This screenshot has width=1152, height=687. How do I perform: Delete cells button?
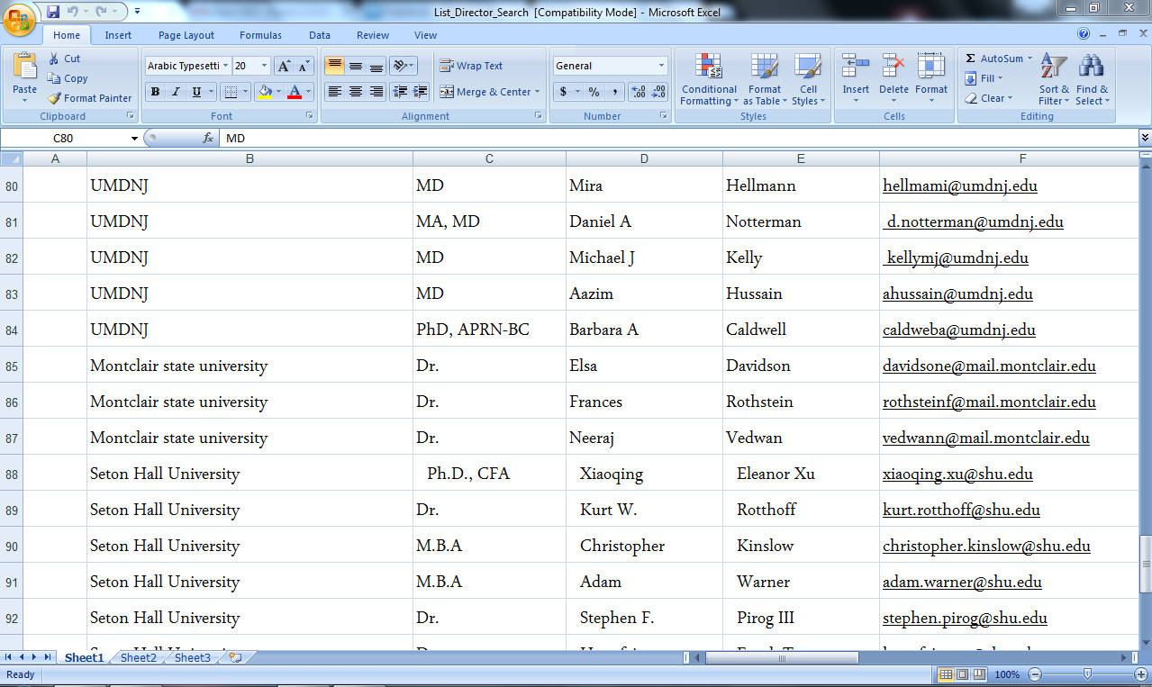(x=893, y=79)
